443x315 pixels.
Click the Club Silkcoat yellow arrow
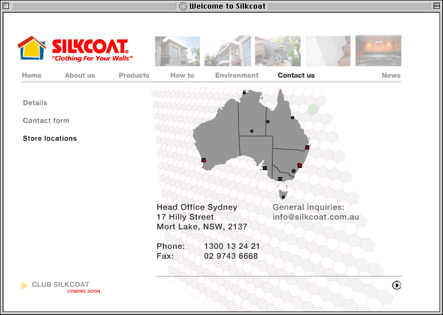pos(25,286)
